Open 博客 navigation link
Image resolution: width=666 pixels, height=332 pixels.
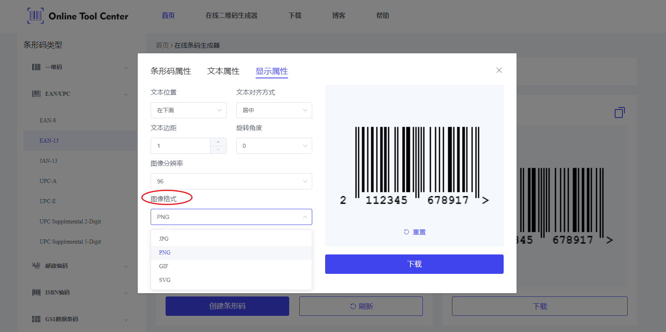[x=339, y=16]
